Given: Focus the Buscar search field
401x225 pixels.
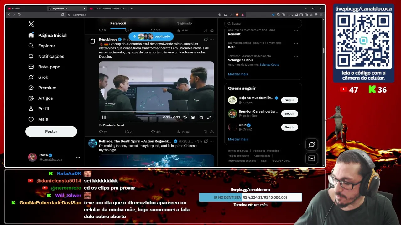Looking at the screenshot, I should click(x=263, y=24).
